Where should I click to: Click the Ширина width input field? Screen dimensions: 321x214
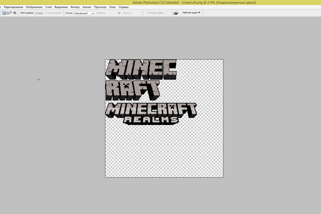click(x=110, y=13)
